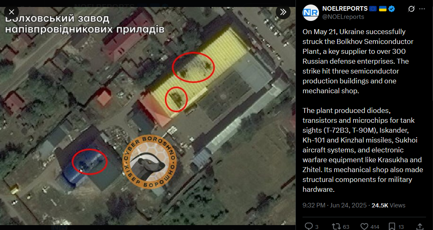Click the satellite image of the plant
433x230 pixels.
tap(148, 116)
